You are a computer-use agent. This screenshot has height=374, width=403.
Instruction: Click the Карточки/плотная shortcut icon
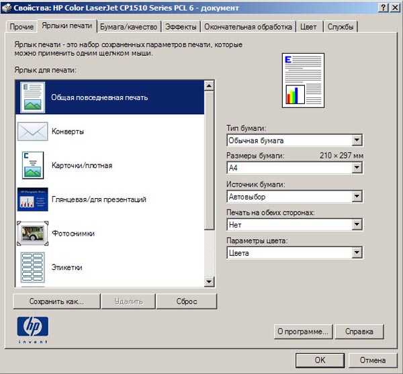coord(33,165)
